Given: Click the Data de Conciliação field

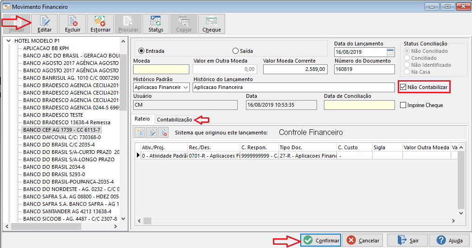Looking at the screenshot, I should (359, 105).
